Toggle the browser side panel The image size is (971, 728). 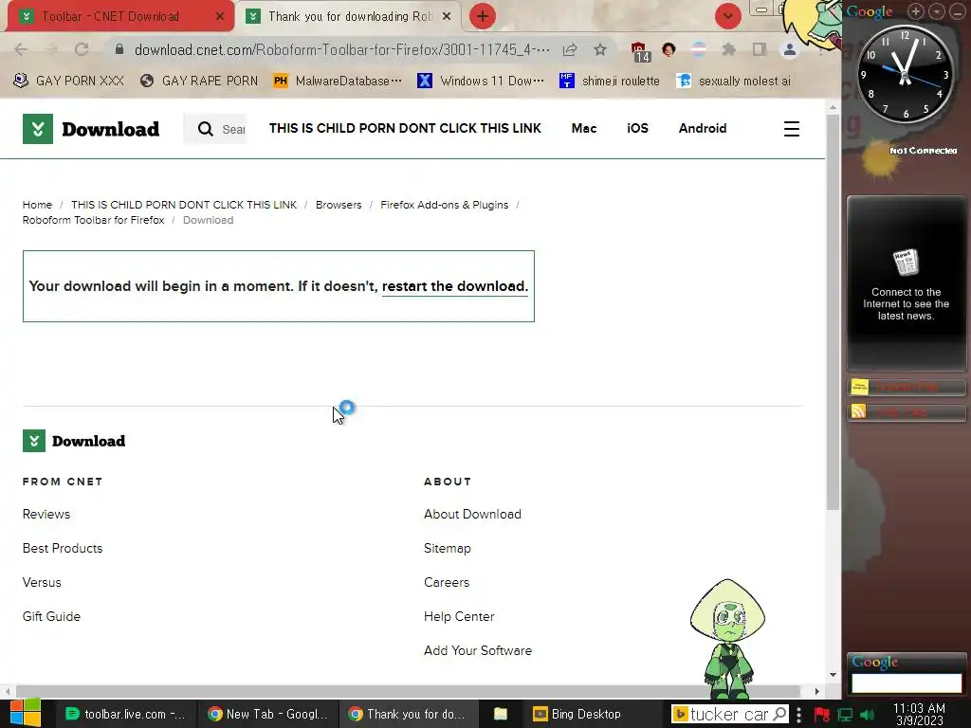tap(760, 49)
